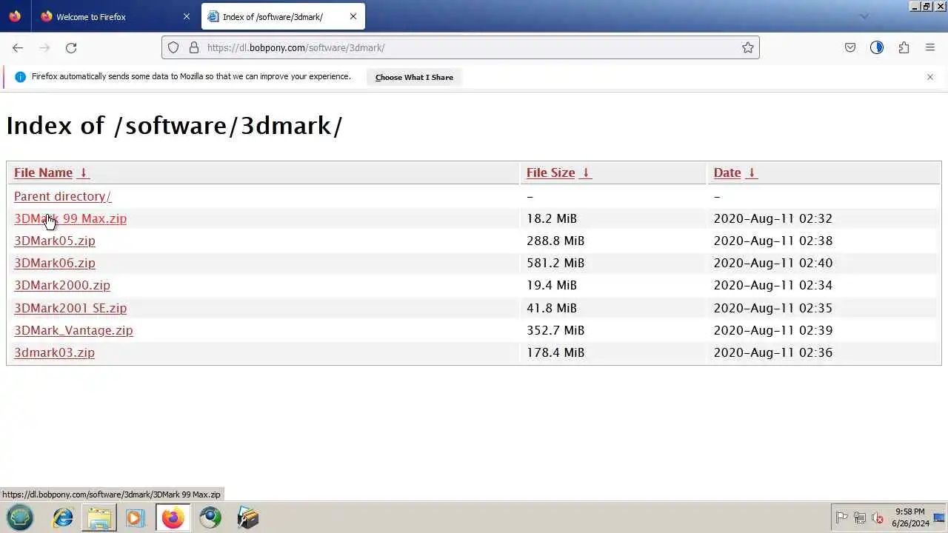
Task: Download 3DMark2000.zip
Action: point(62,285)
